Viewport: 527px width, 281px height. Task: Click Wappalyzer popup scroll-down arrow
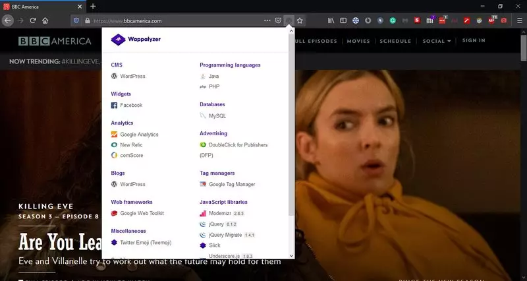[x=291, y=256]
